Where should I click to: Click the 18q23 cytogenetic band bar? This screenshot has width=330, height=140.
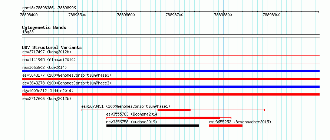(x=171, y=36)
